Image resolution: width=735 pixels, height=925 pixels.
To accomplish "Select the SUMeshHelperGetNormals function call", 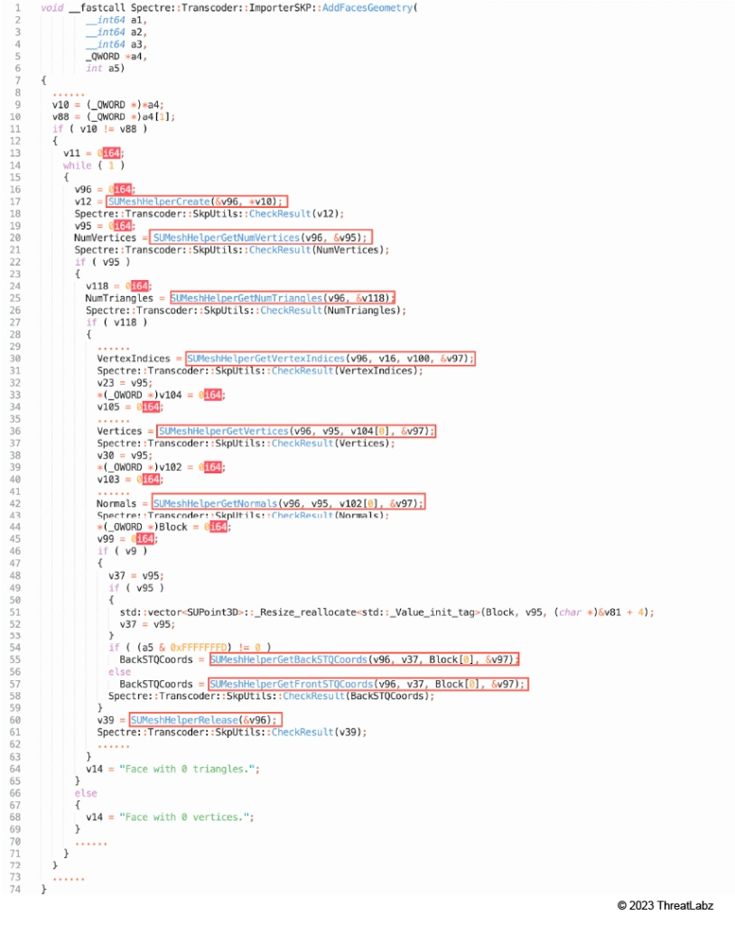I will (288, 502).
